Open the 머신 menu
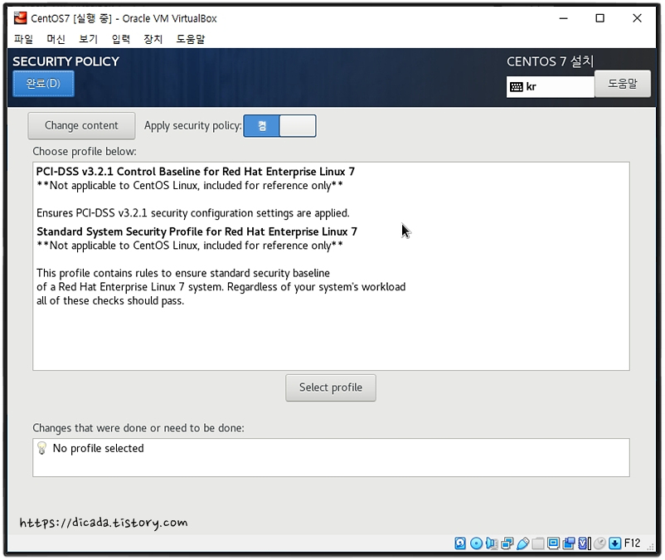This screenshot has width=665, height=560. [x=56, y=39]
